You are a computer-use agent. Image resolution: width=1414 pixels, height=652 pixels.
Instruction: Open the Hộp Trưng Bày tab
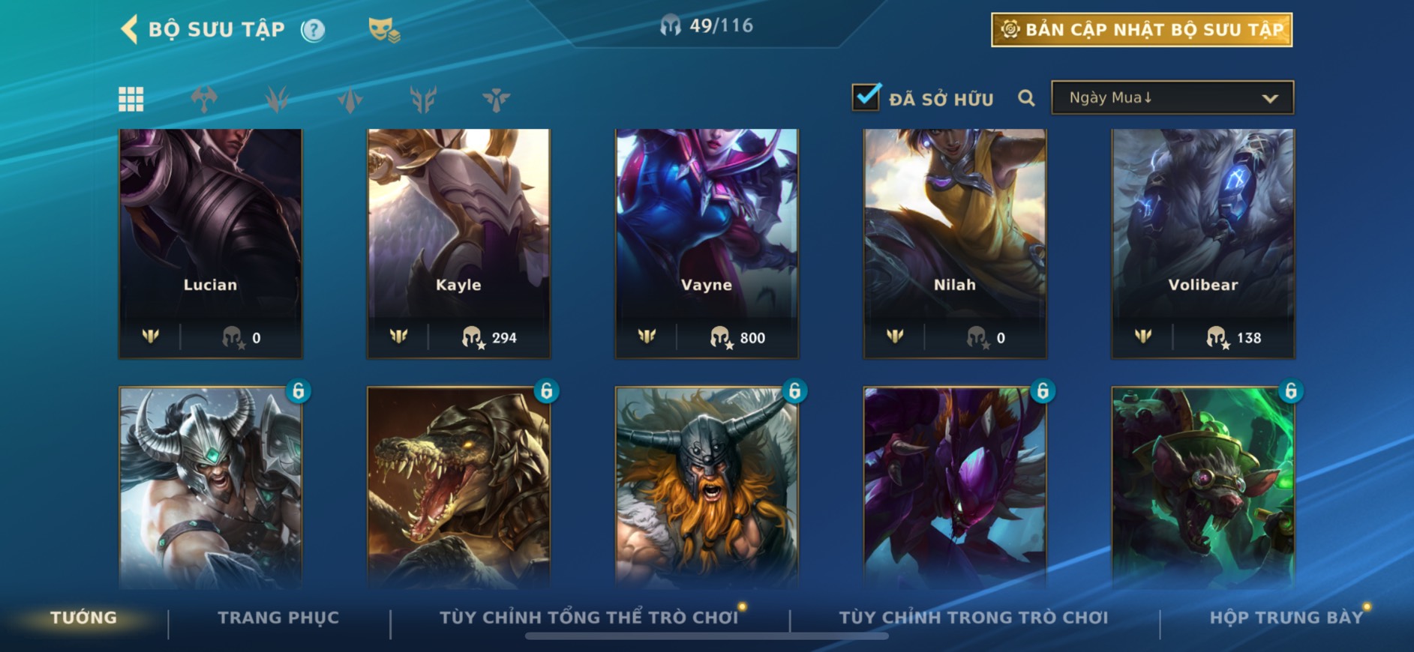[1286, 618]
